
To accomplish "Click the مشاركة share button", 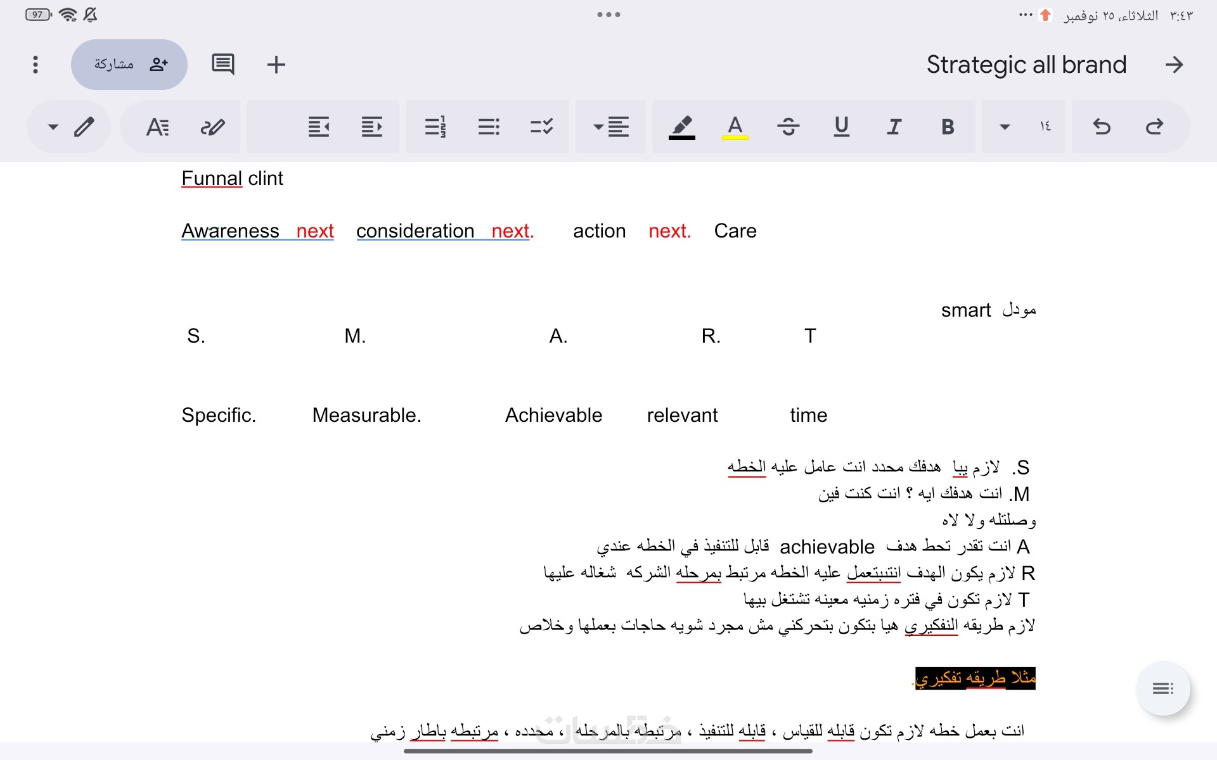I will (x=129, y=64).
